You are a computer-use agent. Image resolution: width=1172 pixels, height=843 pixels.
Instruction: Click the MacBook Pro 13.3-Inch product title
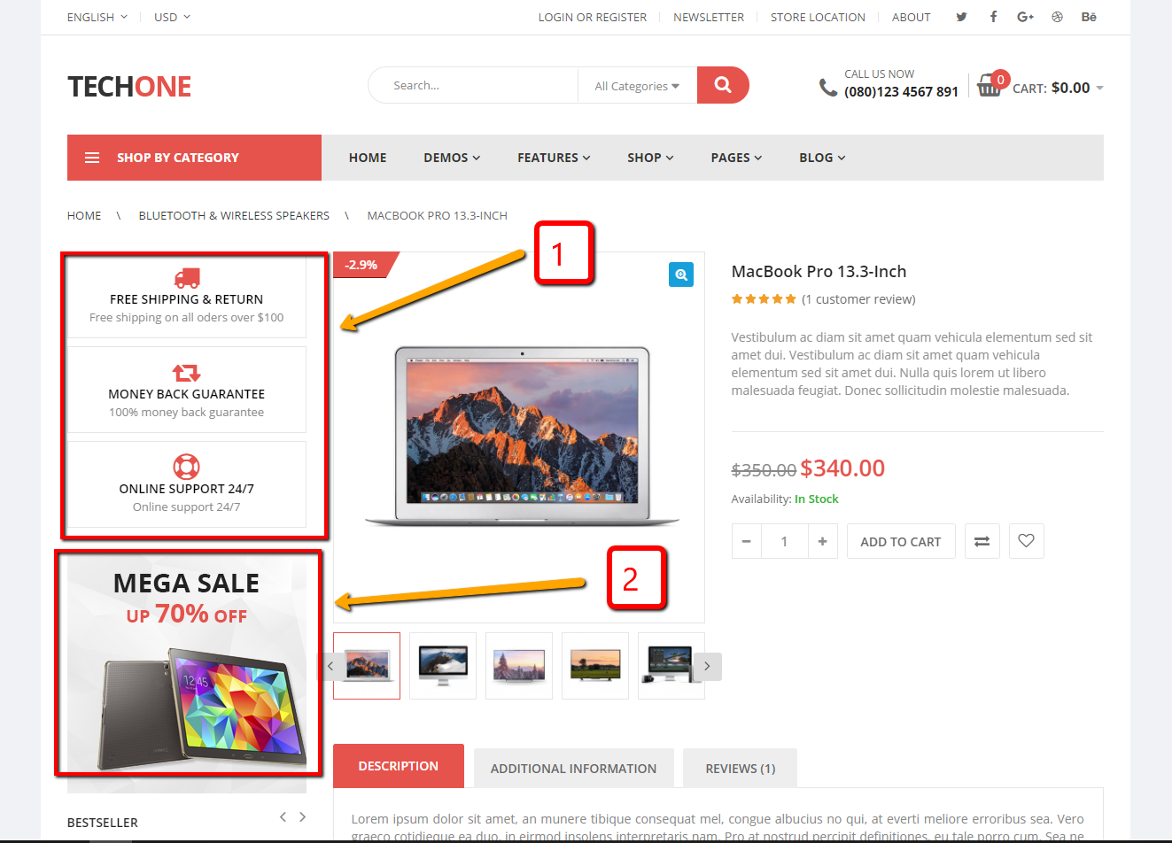pos(819,272)
